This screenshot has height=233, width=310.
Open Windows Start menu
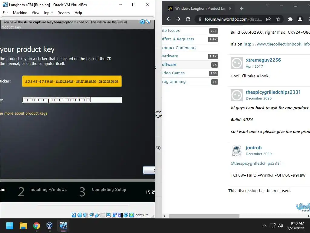(10, 226)
